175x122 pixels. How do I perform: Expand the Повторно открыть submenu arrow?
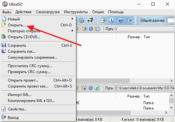[72, 31]
